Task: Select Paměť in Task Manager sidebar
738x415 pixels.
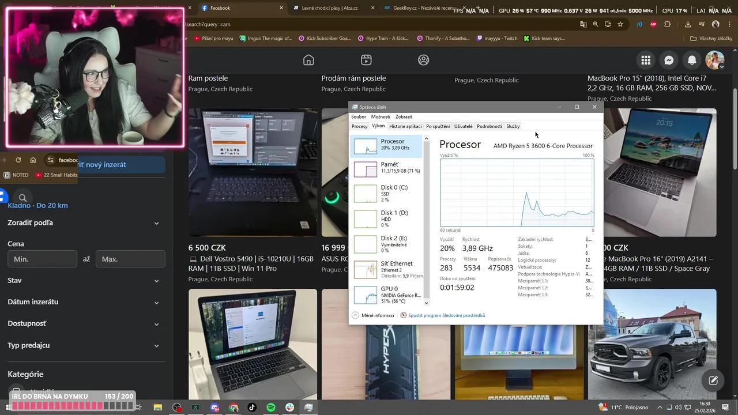Action: click(x=387, y=168)
